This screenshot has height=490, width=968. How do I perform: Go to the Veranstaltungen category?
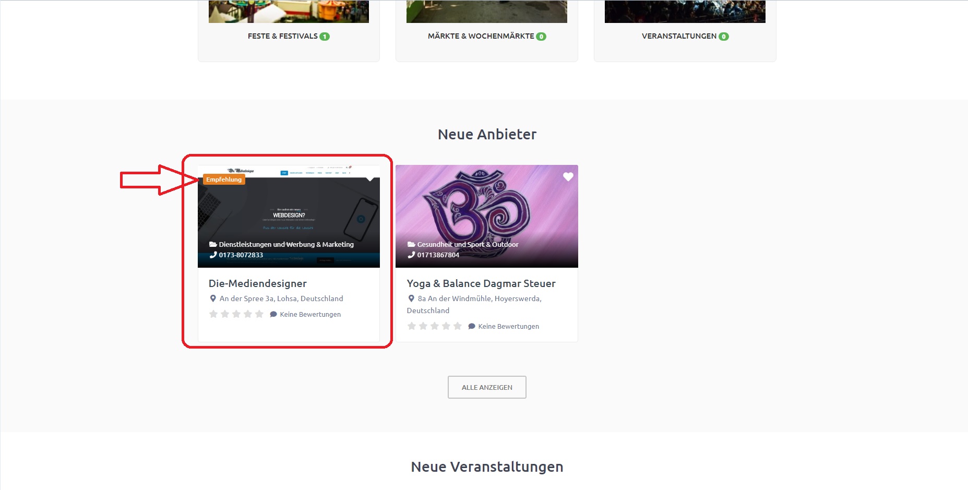pos(679,36)
